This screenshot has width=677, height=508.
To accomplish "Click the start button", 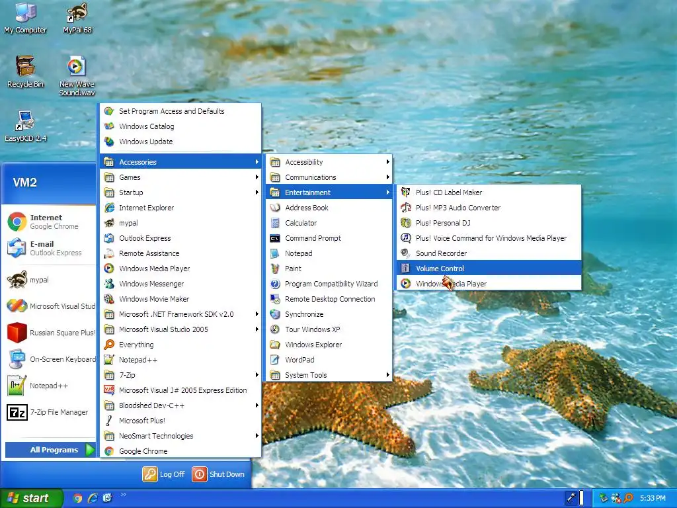I will pos(31,498).
